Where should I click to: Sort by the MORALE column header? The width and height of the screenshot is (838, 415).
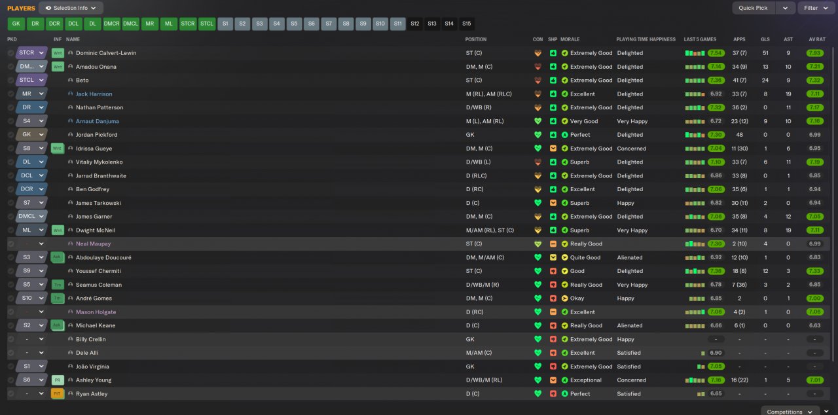[x=570, y=39]
